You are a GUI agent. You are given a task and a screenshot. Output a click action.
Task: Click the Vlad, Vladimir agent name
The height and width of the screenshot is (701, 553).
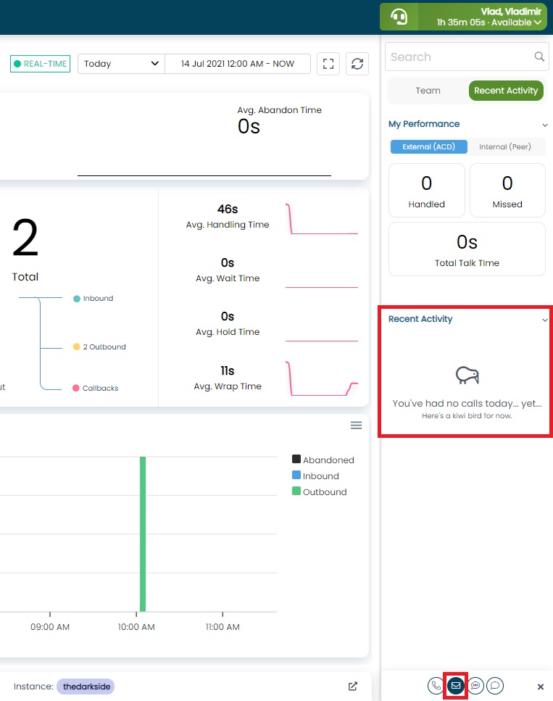pyautogui.click(x=511, y=12)
